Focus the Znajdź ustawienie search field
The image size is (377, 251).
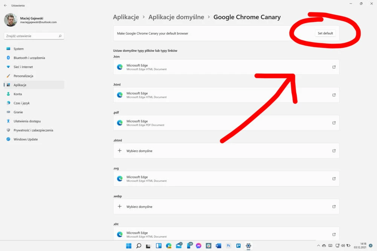pyautogui.click(x=34, y=36)
